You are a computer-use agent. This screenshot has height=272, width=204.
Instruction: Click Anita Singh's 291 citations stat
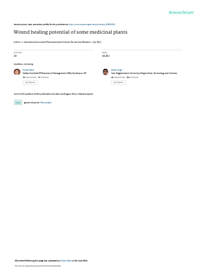click(132, 77)
